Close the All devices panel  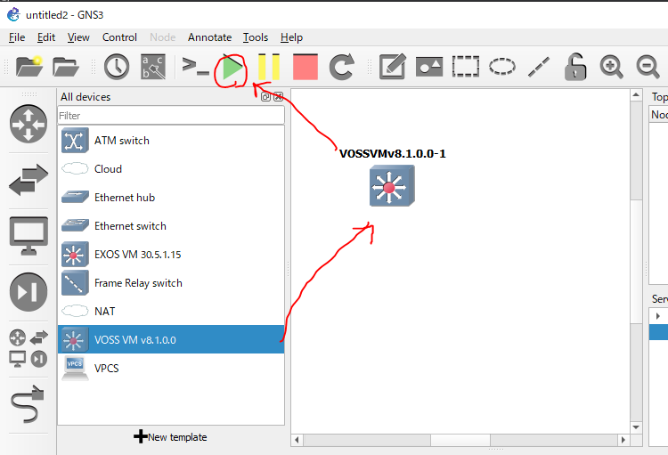coord(278,97)
